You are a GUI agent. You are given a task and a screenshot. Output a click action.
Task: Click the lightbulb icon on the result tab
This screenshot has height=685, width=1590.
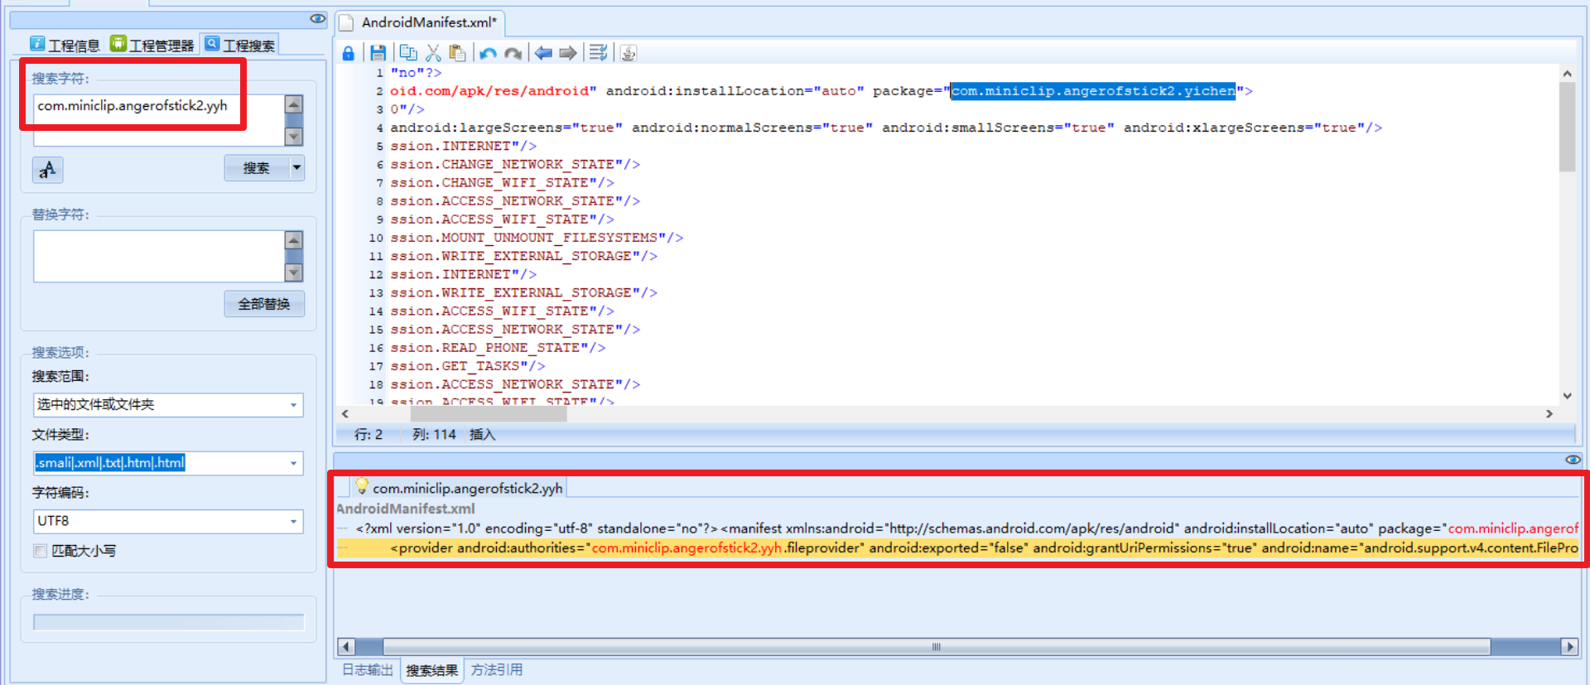tap(362, 487)
